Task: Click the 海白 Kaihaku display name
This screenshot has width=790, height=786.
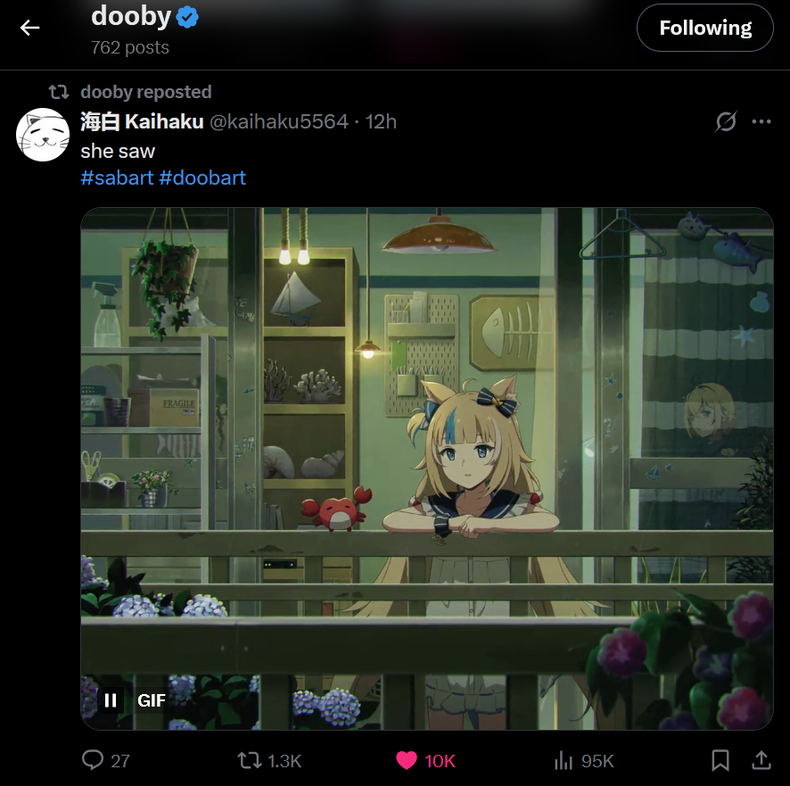Action: point(142,121)
